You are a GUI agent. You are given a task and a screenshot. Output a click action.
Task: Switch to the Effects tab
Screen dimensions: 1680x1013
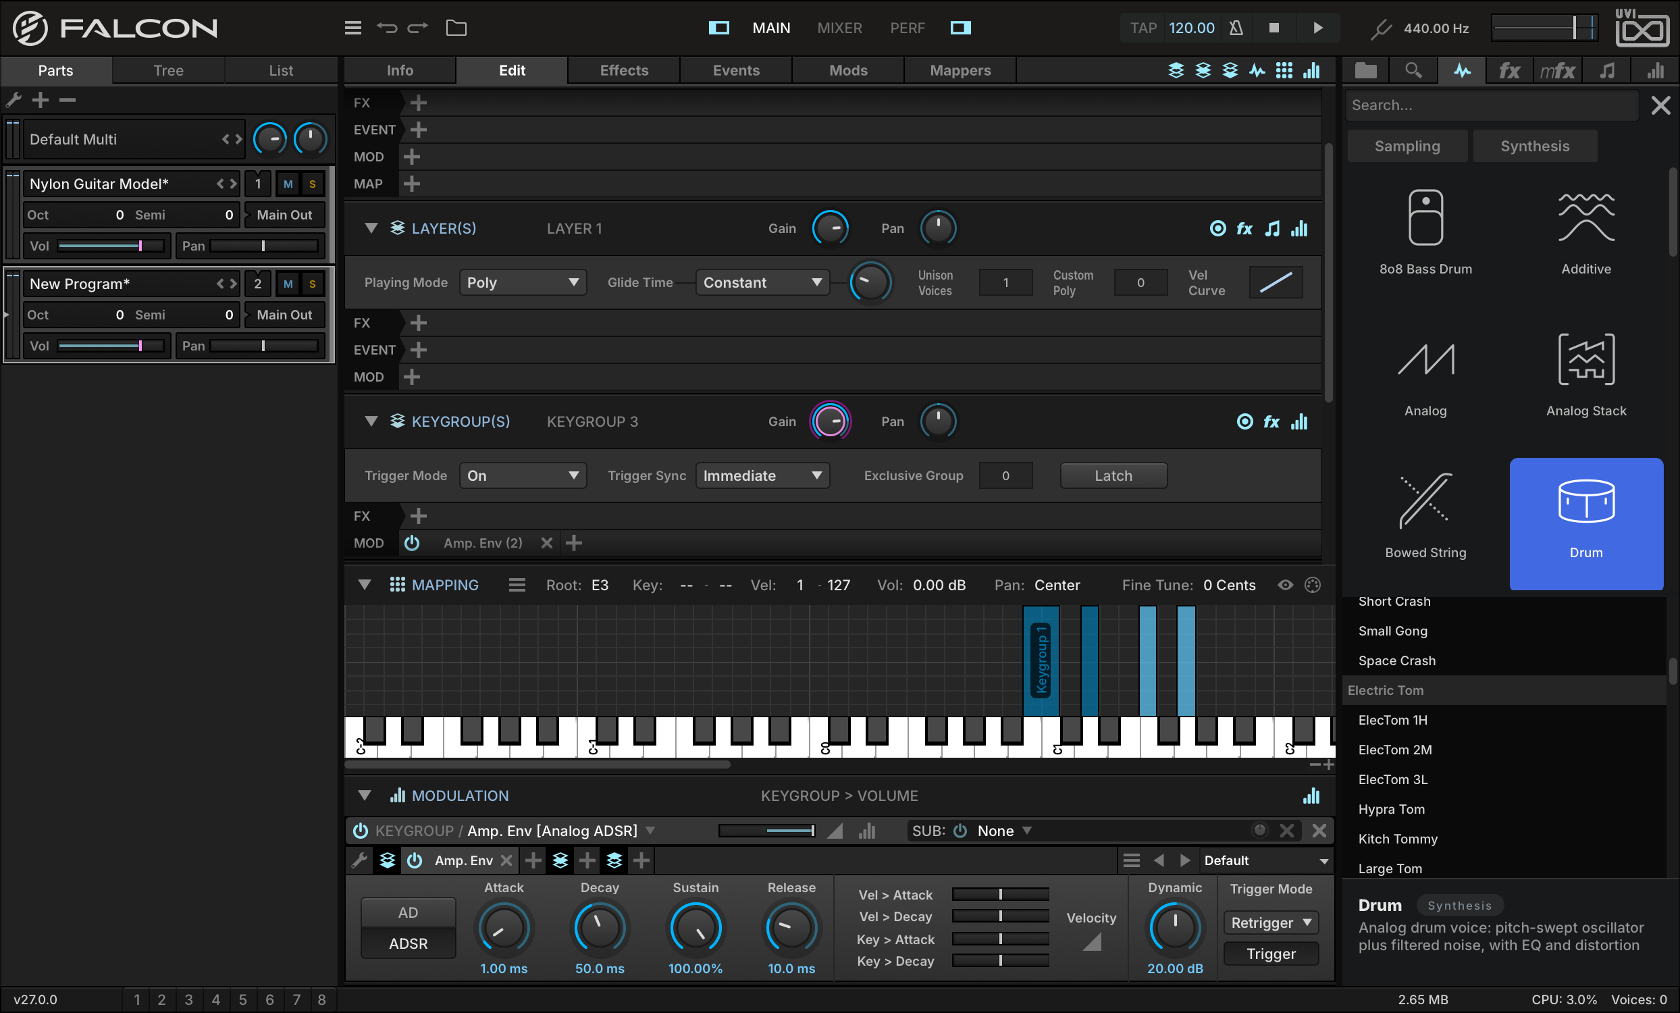click(x=624, y=70)
